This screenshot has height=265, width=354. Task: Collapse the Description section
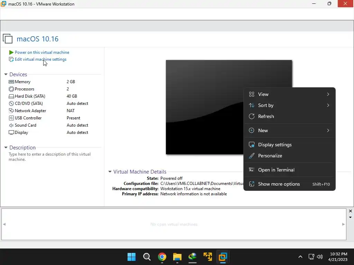[x=6, y=147]
